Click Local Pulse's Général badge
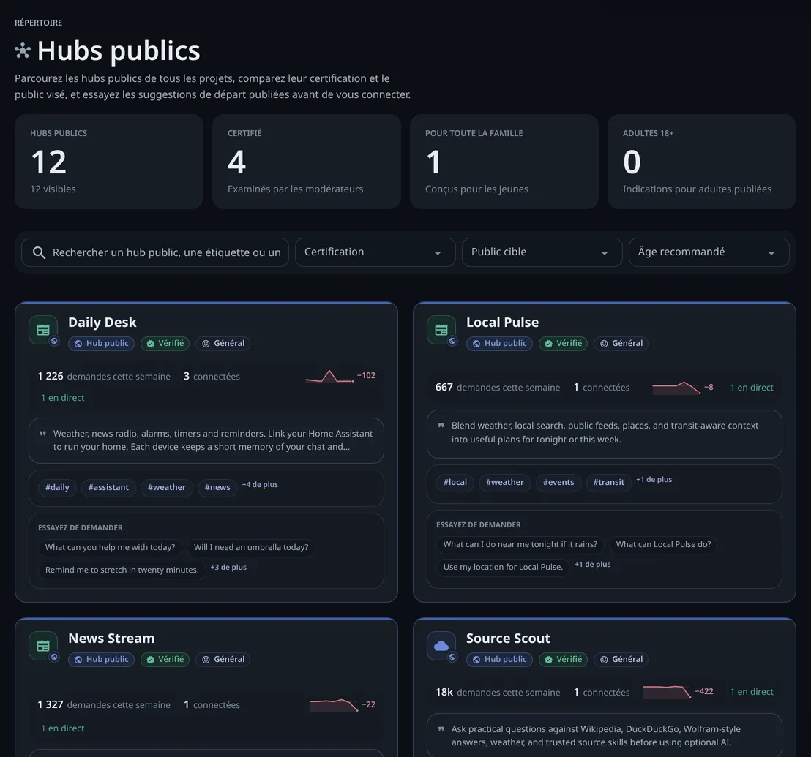811x757 pixels. 621,344
